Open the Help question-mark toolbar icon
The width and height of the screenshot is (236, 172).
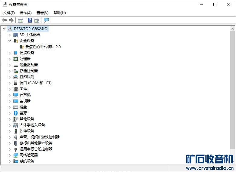coord(30,20)
